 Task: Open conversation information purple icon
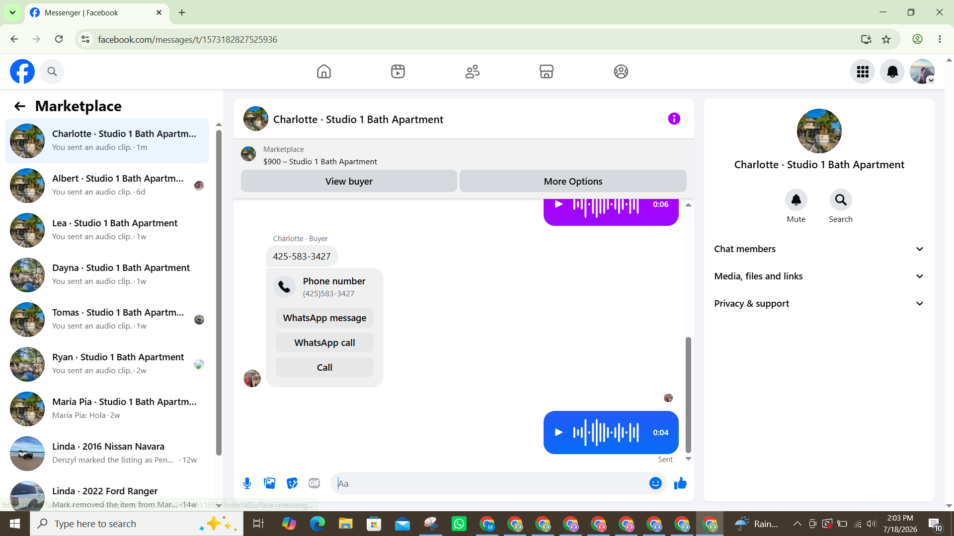click(674, 119)
